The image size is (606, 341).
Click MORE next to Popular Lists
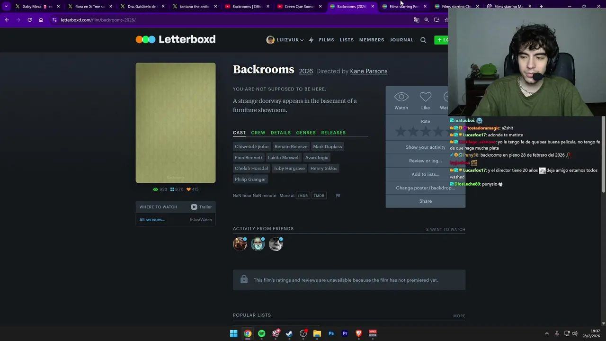click(x=459, y=316)
